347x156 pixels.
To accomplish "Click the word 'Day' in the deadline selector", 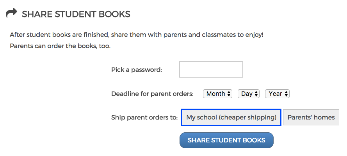I will coord(247,94).
